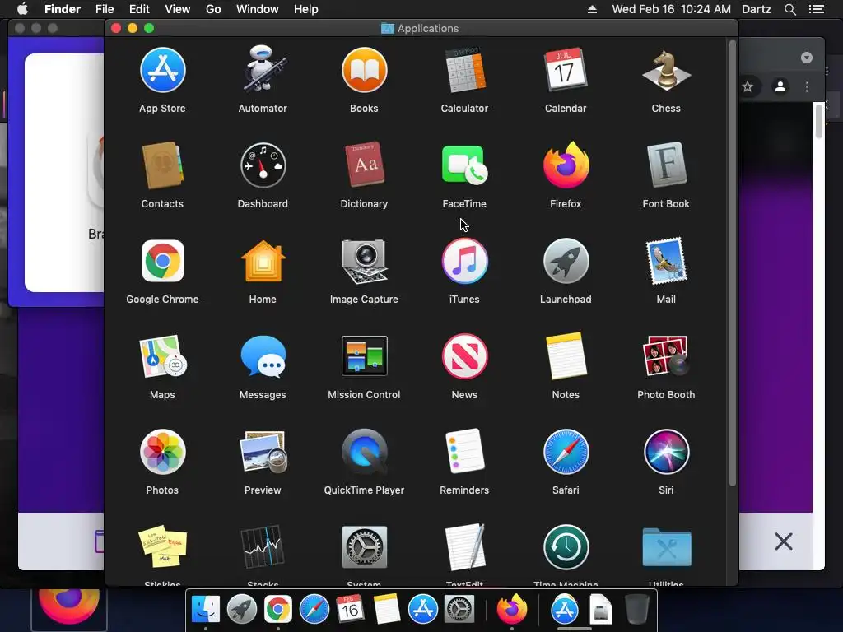The image size is (843, 632).
Task: Select the FaceTime app icon
Action: [464, 165]
